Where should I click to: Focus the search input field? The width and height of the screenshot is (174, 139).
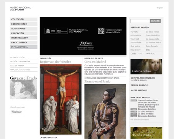[140, 21]
